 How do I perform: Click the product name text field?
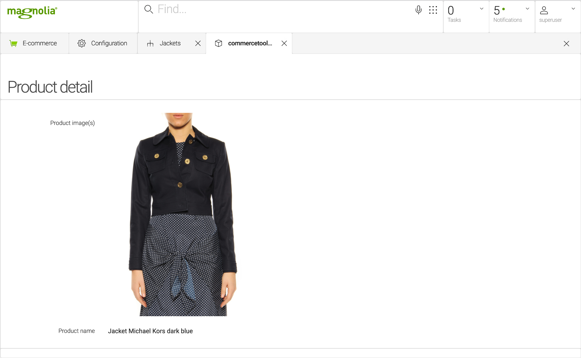150,331
